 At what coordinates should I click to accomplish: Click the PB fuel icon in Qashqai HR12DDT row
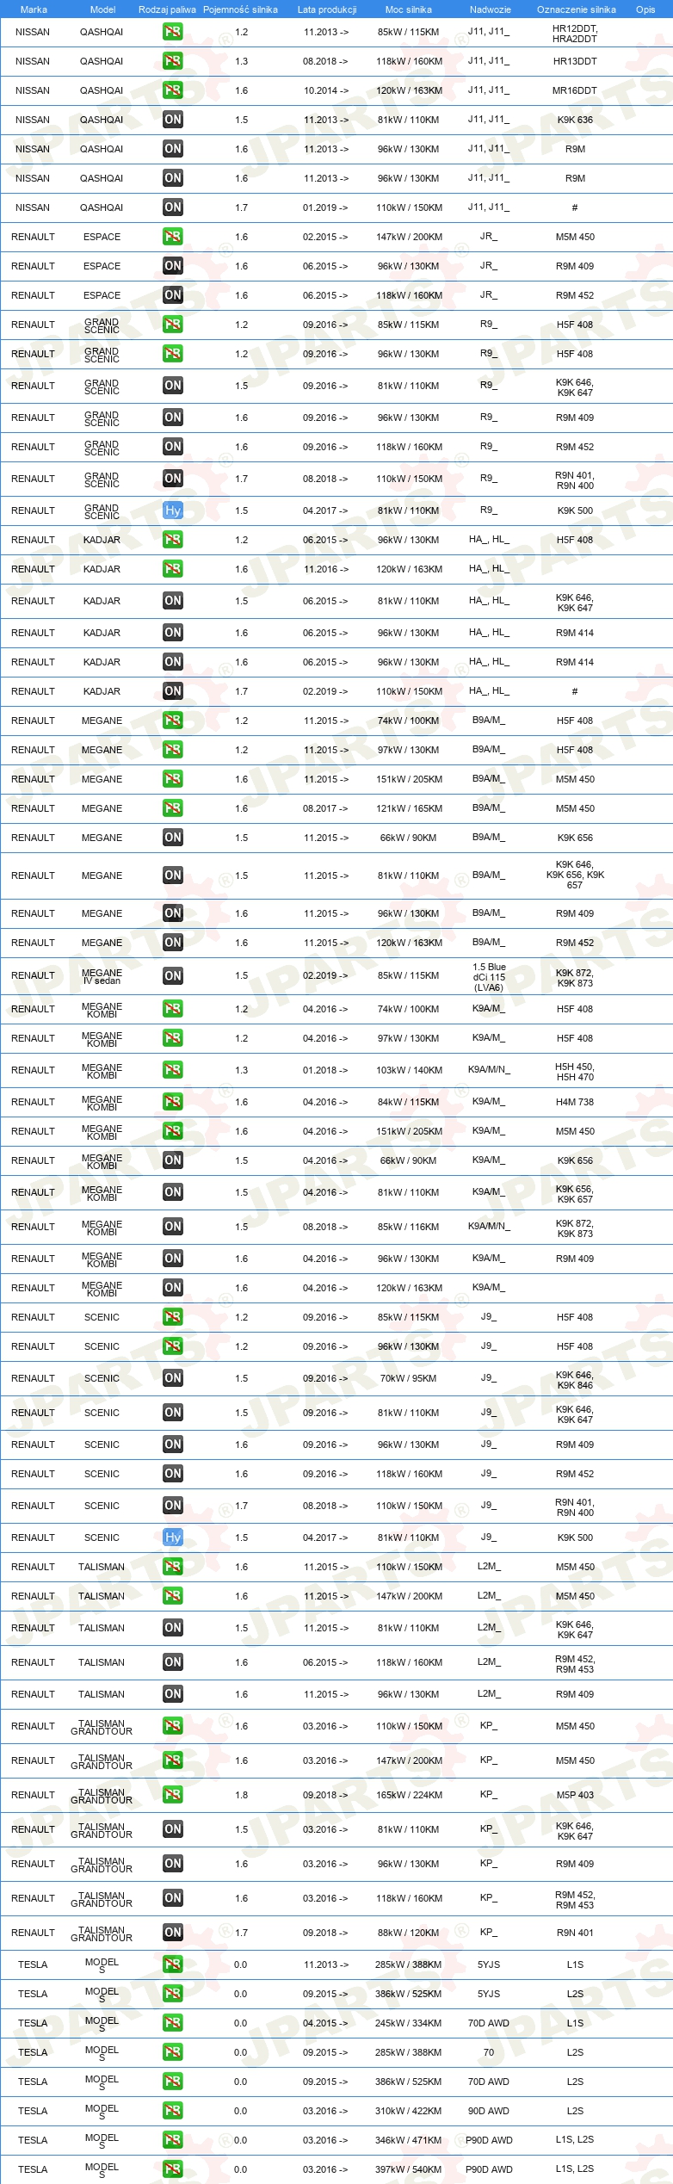tap(173, 32)
